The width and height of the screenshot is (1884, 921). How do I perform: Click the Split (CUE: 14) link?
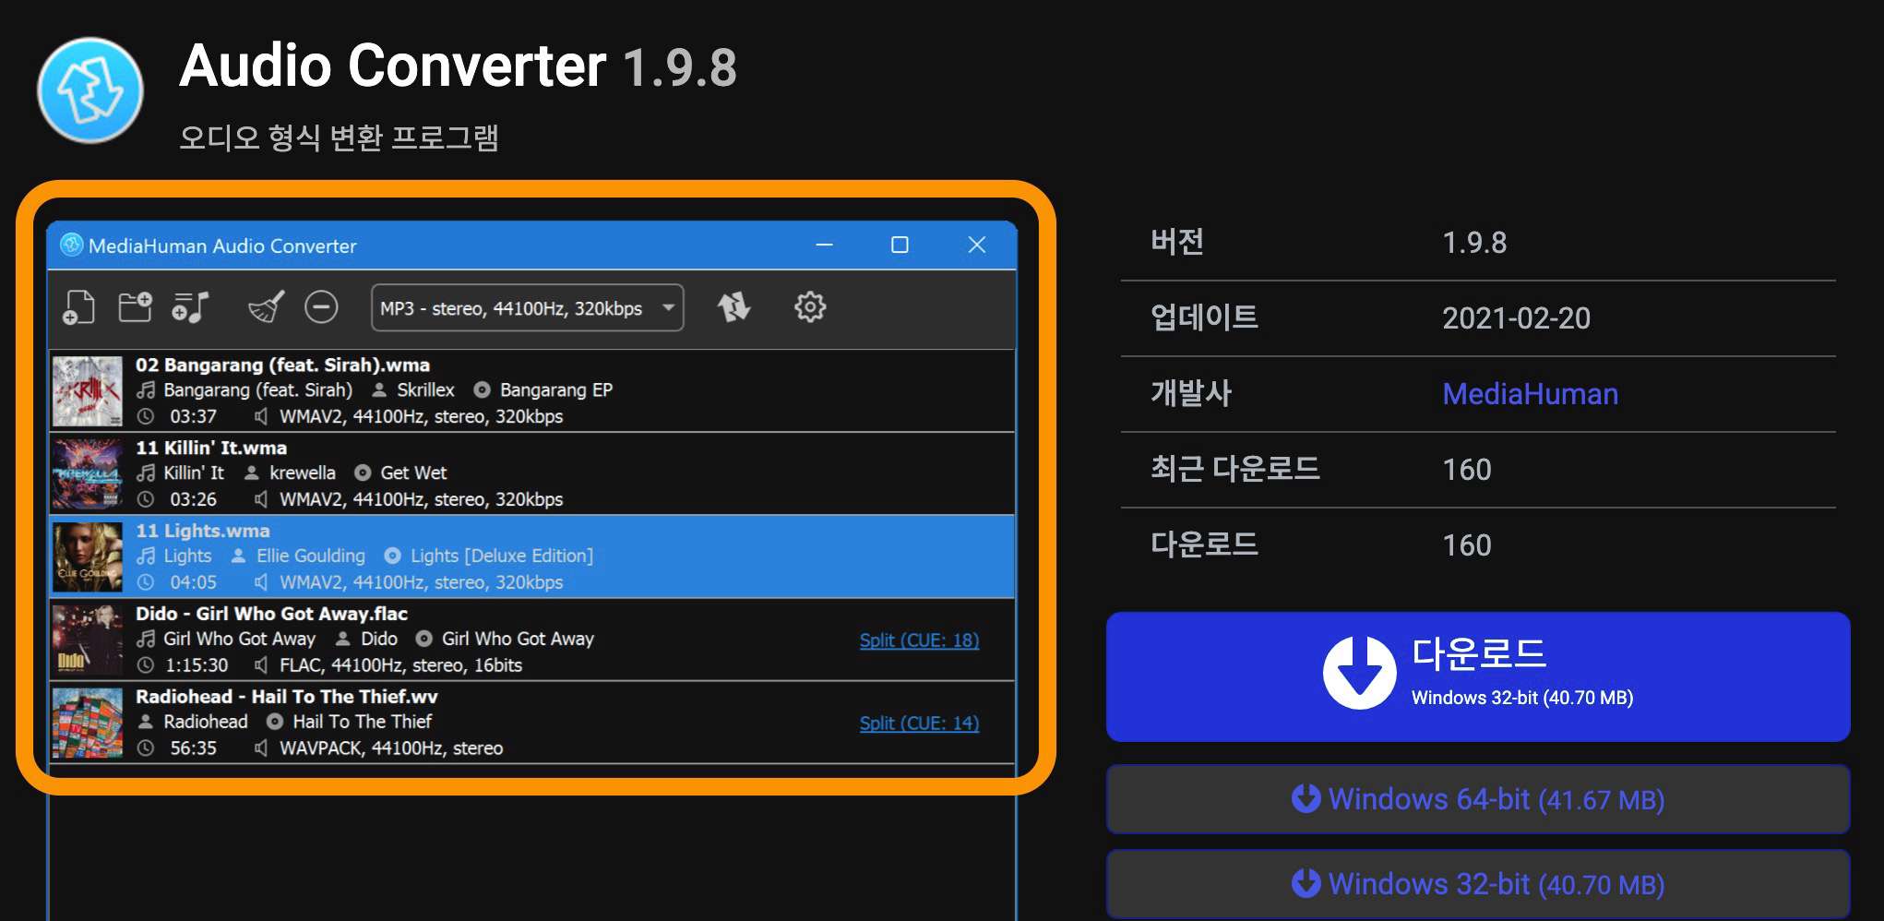tap(919, 724)
